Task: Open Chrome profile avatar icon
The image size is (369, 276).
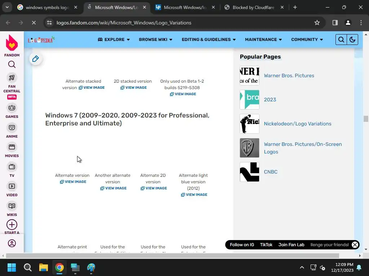Action: 348,23
